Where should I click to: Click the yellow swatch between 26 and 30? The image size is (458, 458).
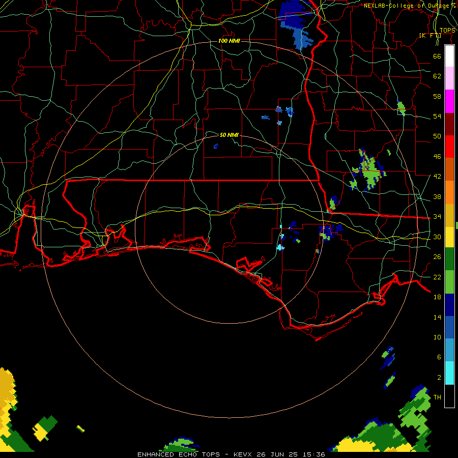(x=449, y=237)
